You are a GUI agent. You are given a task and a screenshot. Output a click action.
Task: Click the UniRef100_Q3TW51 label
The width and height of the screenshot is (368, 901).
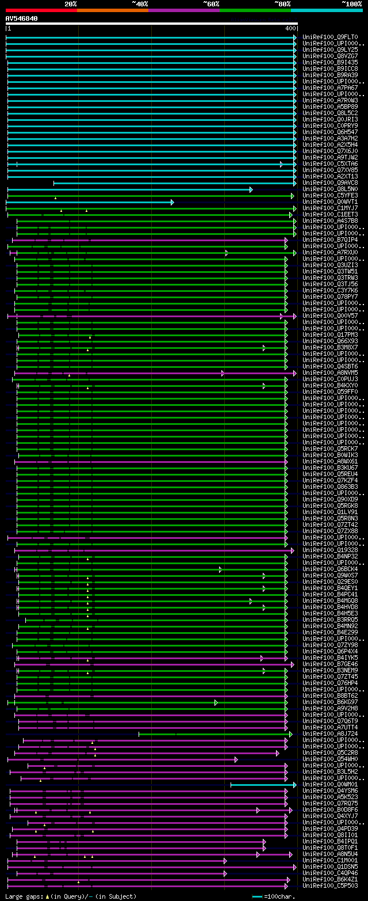[330, 272]
